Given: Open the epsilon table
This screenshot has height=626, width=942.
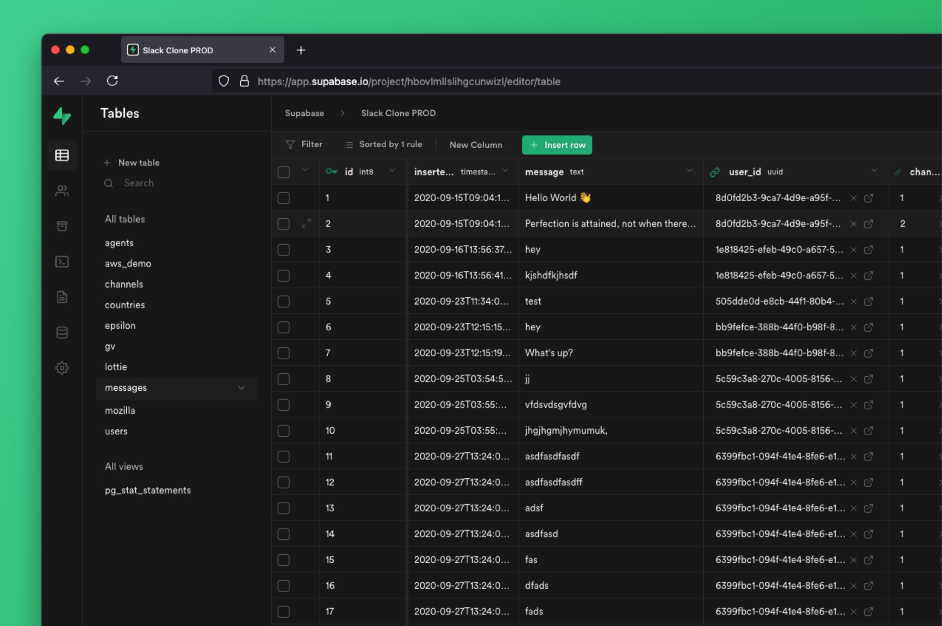Looking at the screenshot, I should pyautogui.click(x=120, y=326).
